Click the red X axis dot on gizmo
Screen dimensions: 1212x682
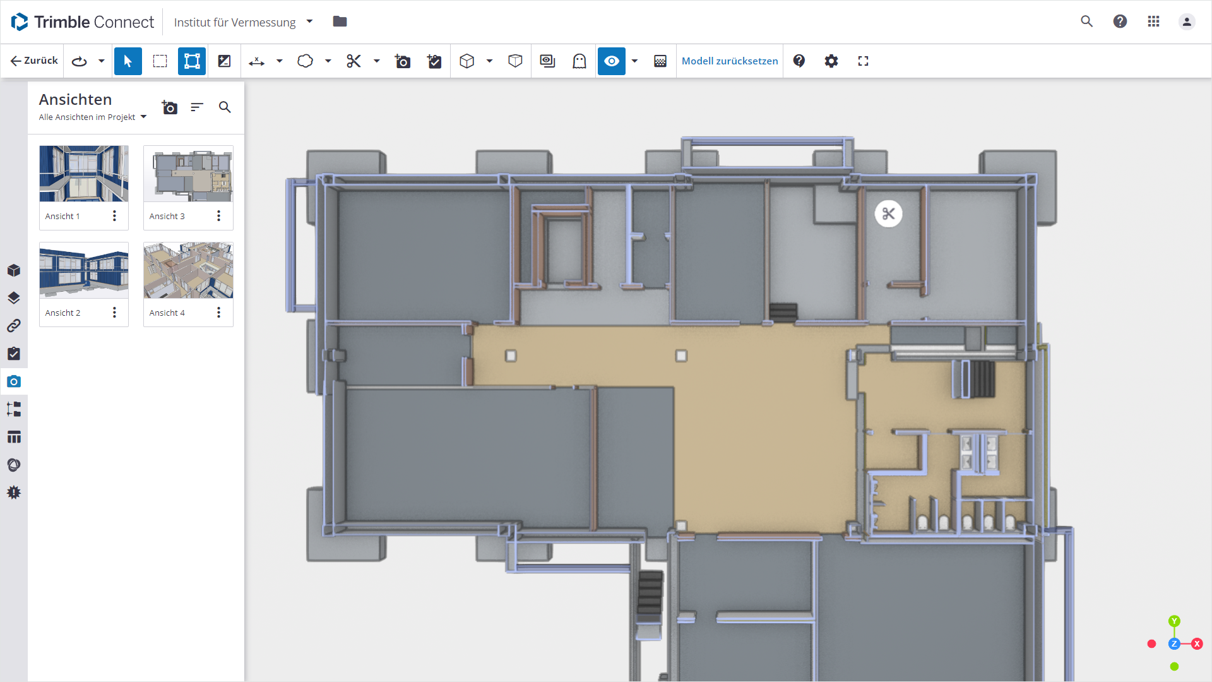point(1197,644)
